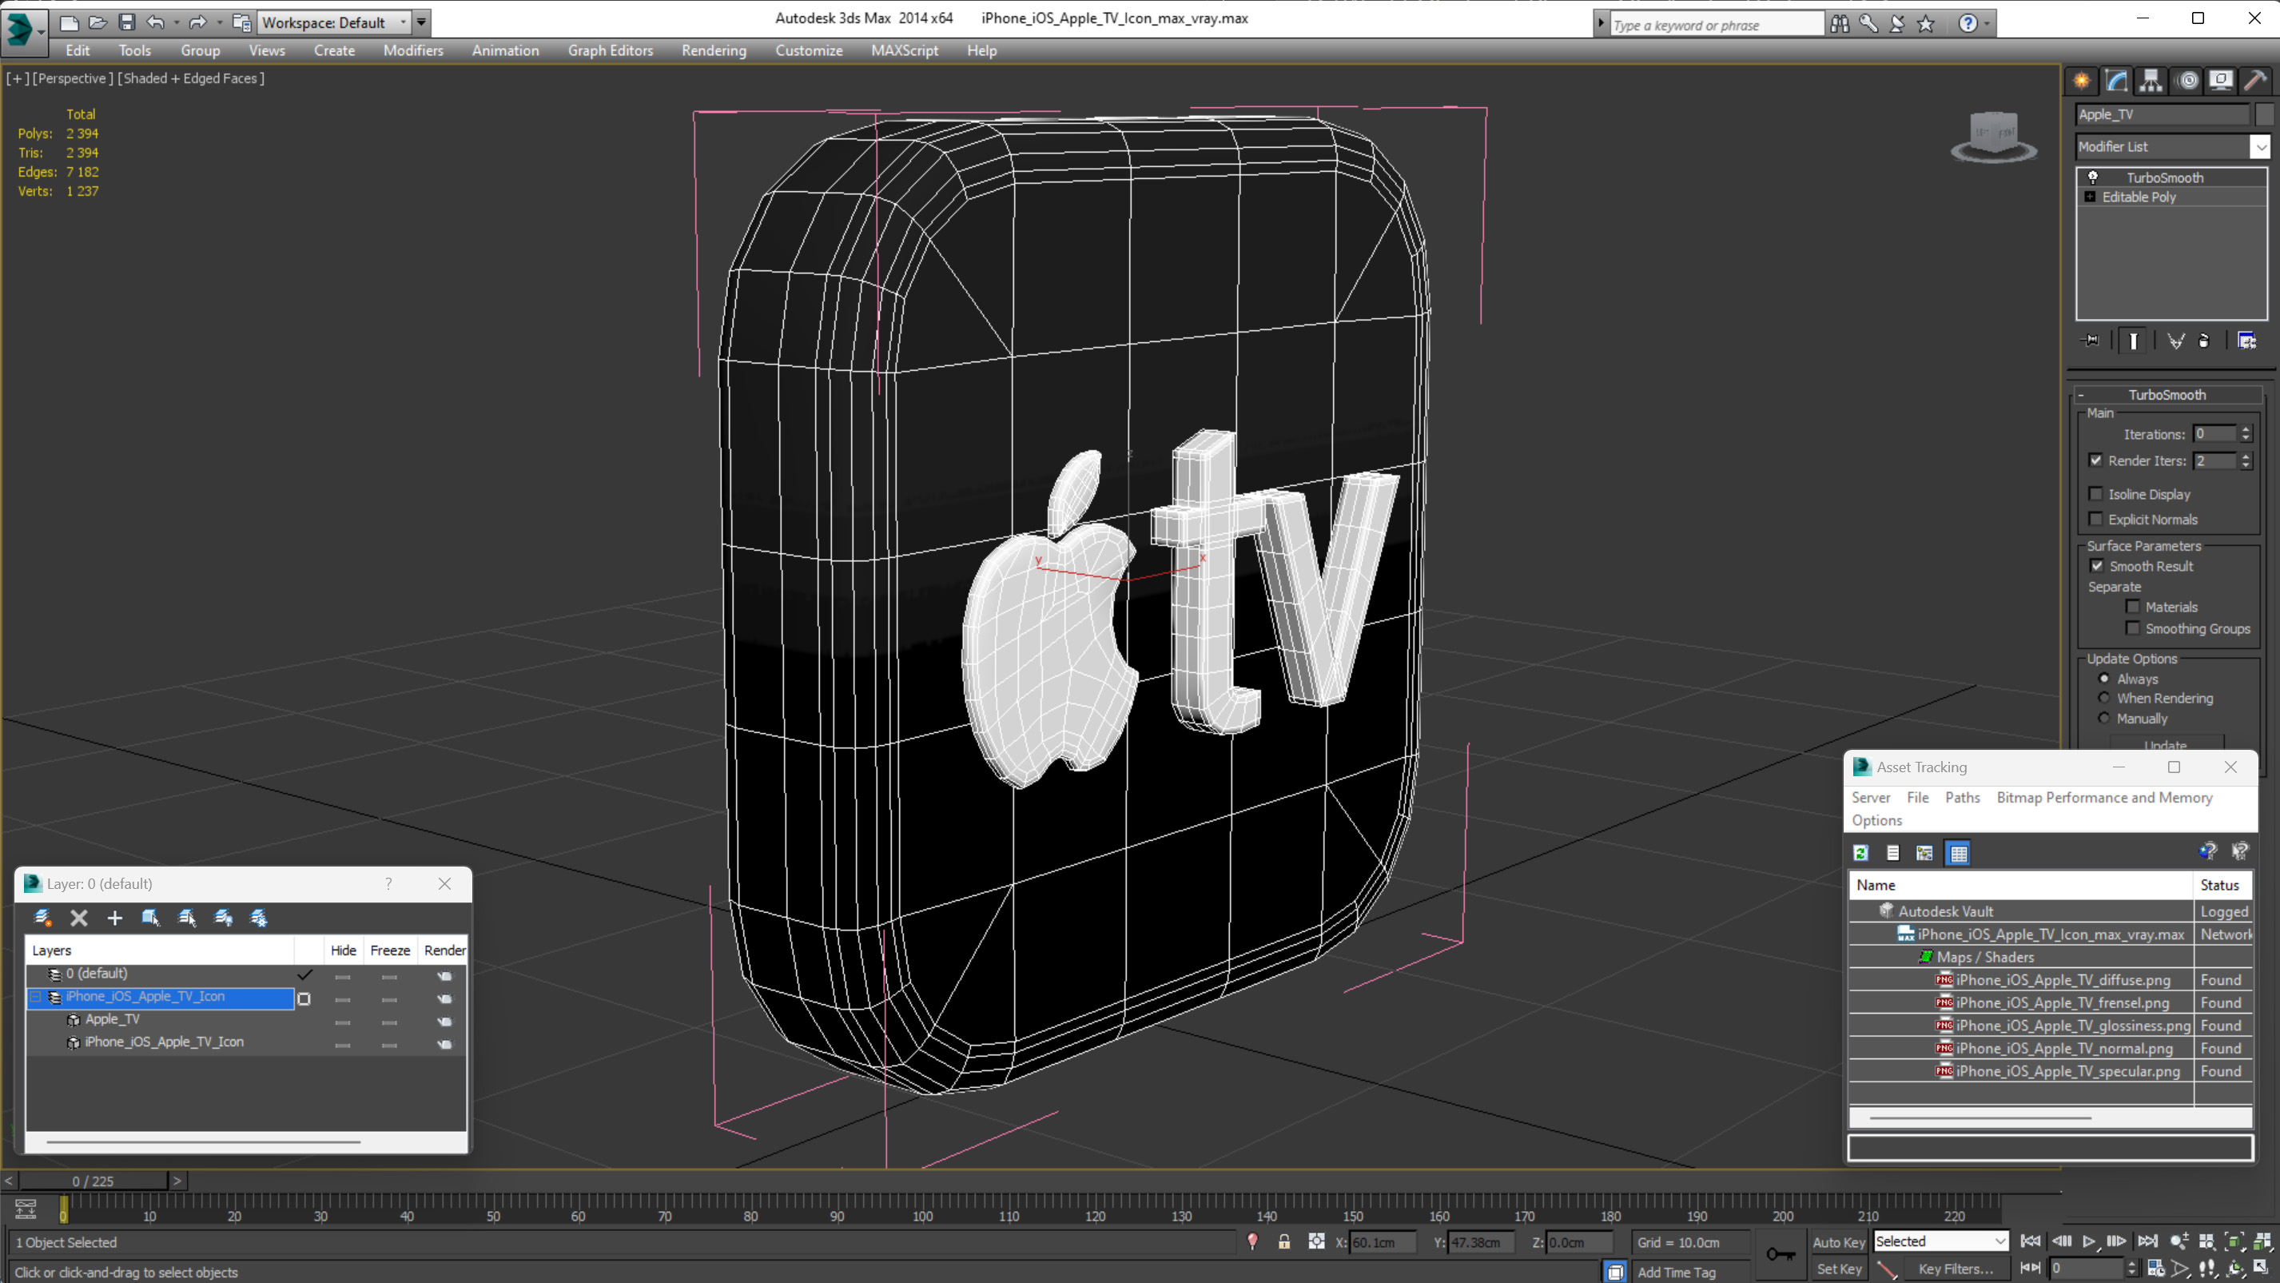
Task: Open the Modifiers menu
Action: tap(413, 50)
